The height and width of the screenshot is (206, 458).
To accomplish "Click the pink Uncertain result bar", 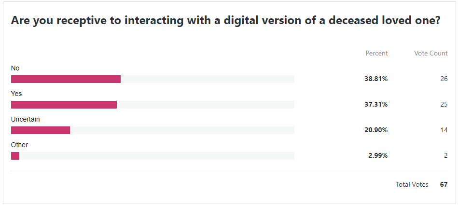I will coord(41,130).
